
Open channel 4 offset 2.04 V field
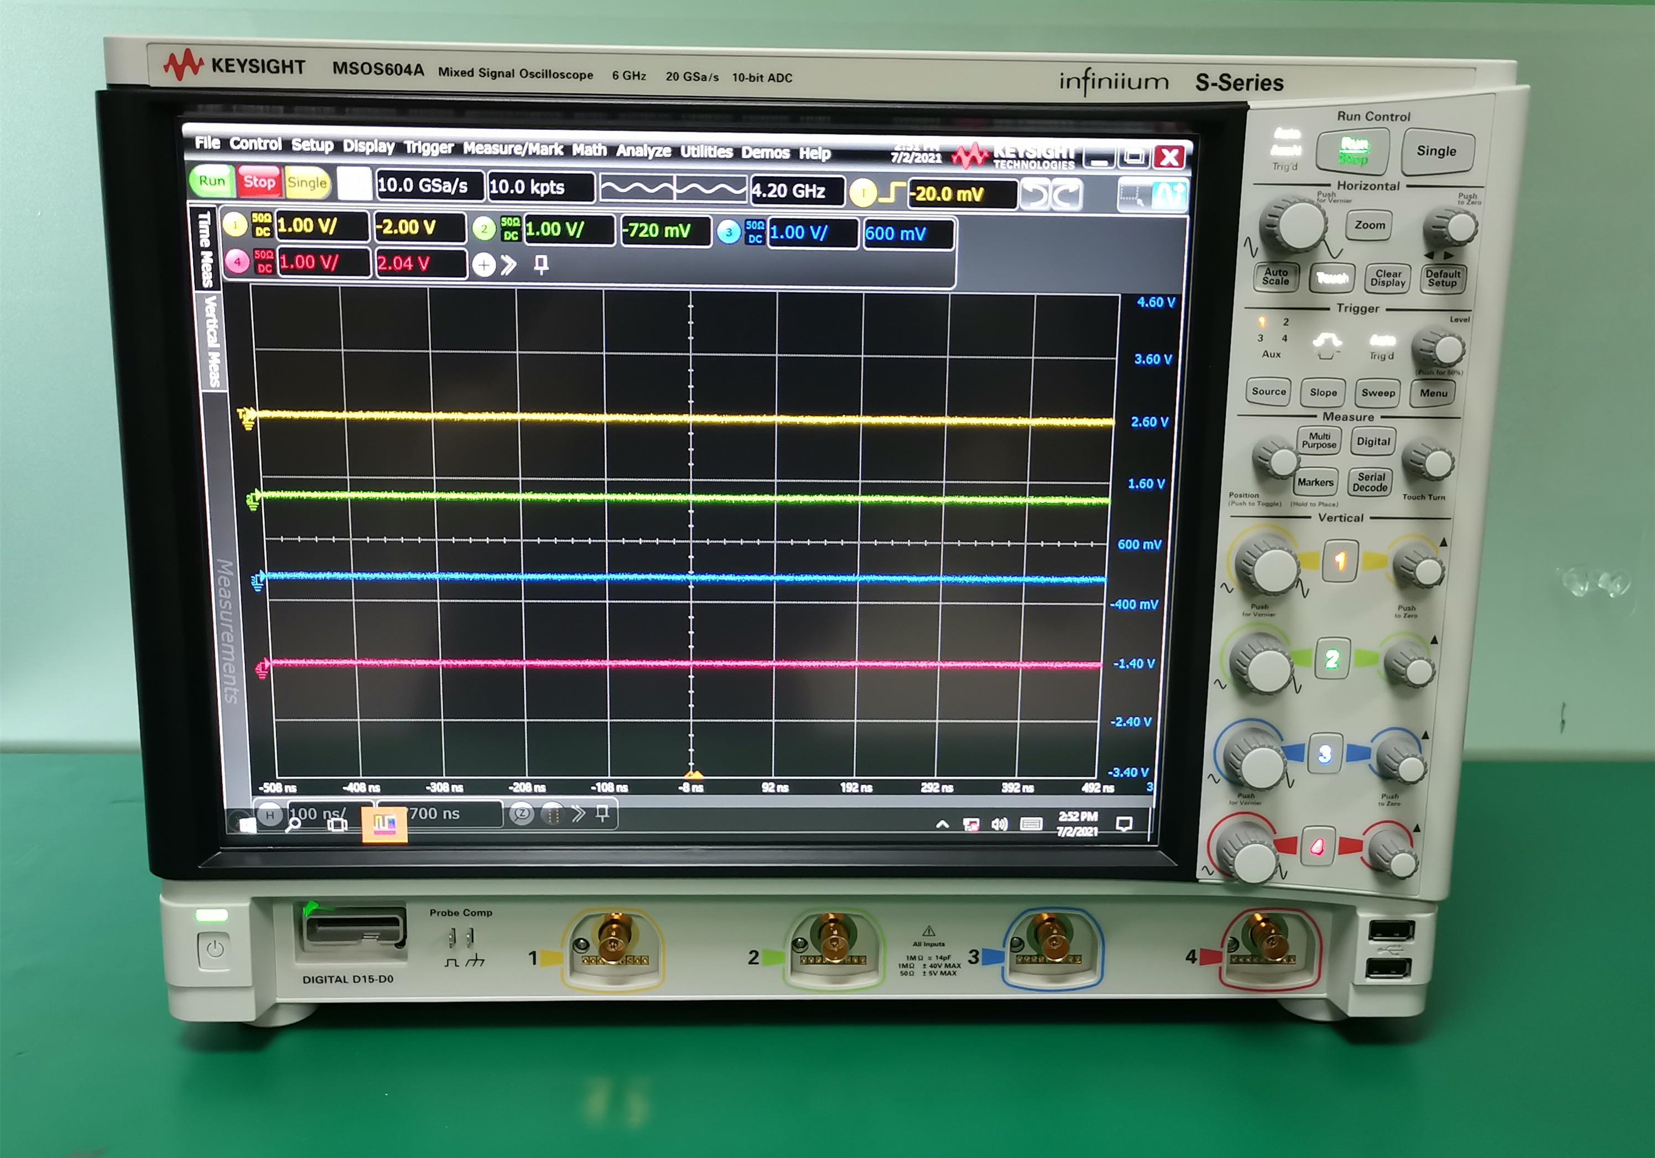pyautogui.click(x=421, y=264)
